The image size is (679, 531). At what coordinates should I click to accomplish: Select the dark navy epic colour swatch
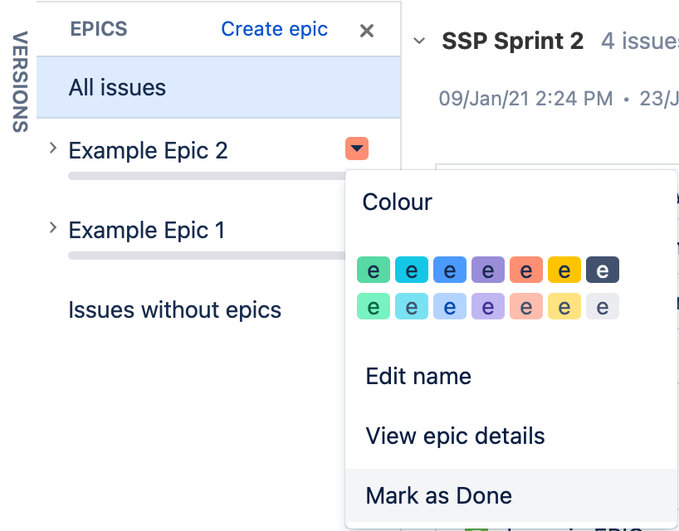[x=603, y=270]
